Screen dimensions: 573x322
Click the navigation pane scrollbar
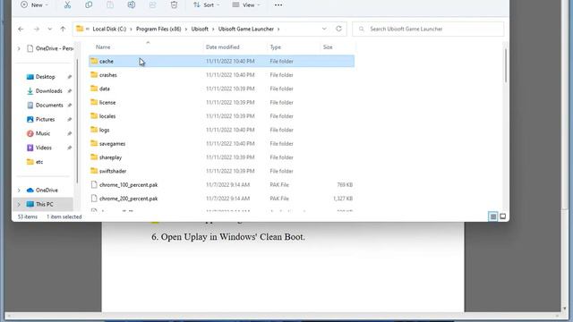point(77,121)
